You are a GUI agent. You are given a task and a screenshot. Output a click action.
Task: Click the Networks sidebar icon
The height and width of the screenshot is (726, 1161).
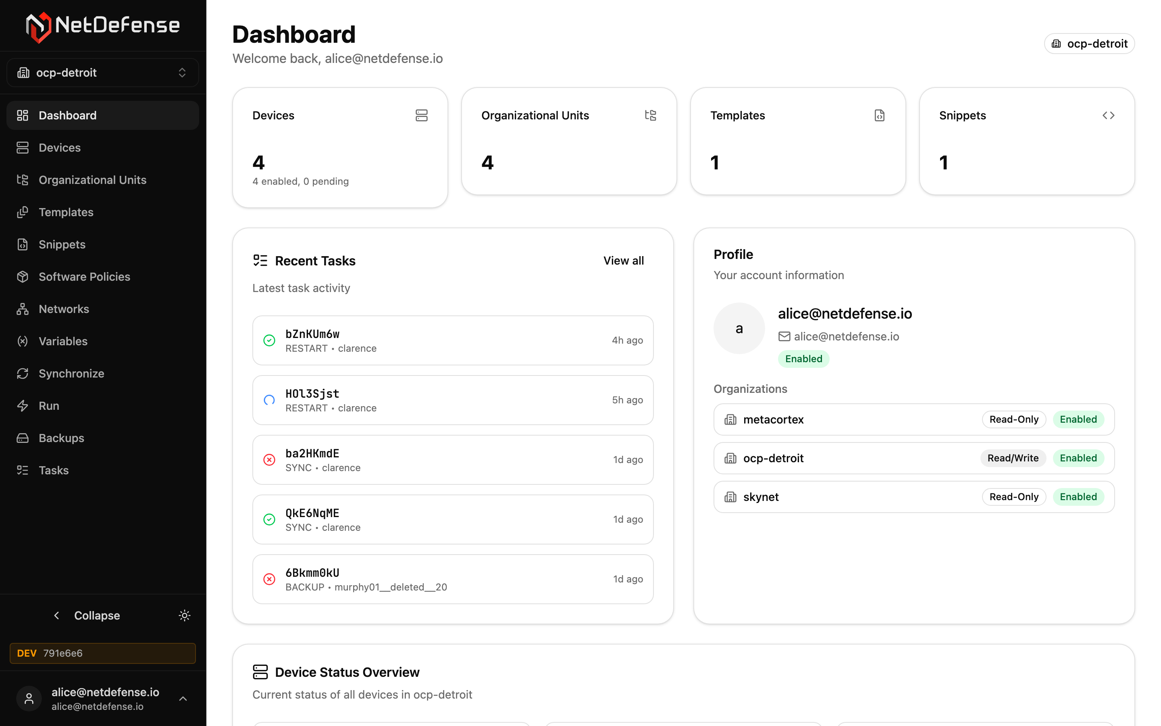(x=23, y=309)
